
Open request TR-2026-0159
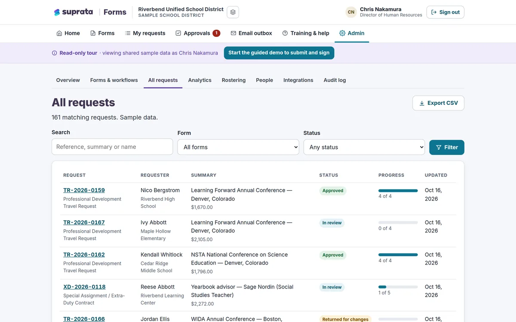[84, 190]
